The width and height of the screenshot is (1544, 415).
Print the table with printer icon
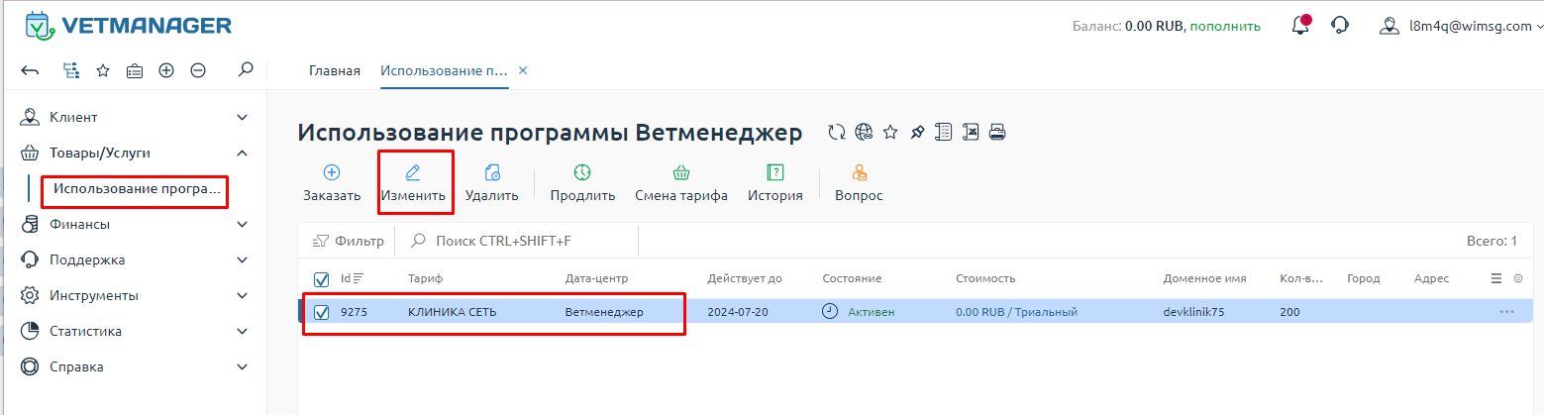coord(998,132)
